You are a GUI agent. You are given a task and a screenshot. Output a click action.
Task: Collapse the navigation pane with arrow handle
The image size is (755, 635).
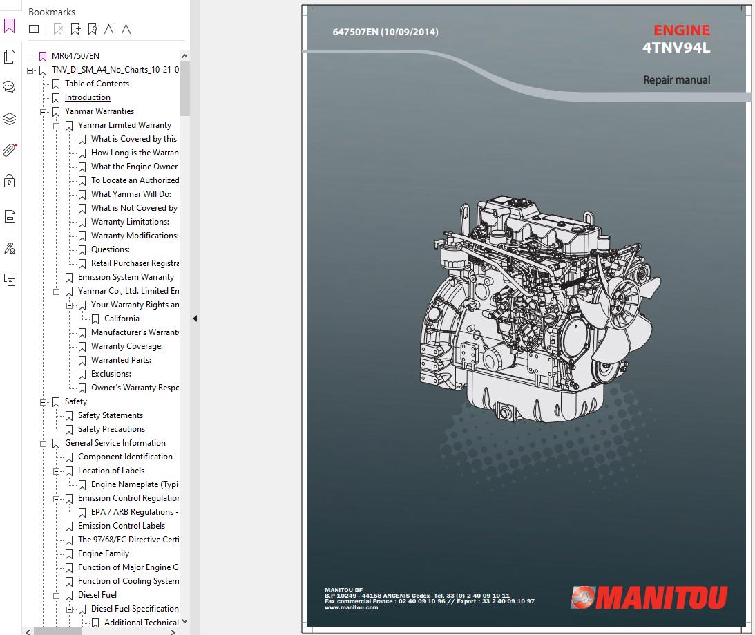[195, 319]
